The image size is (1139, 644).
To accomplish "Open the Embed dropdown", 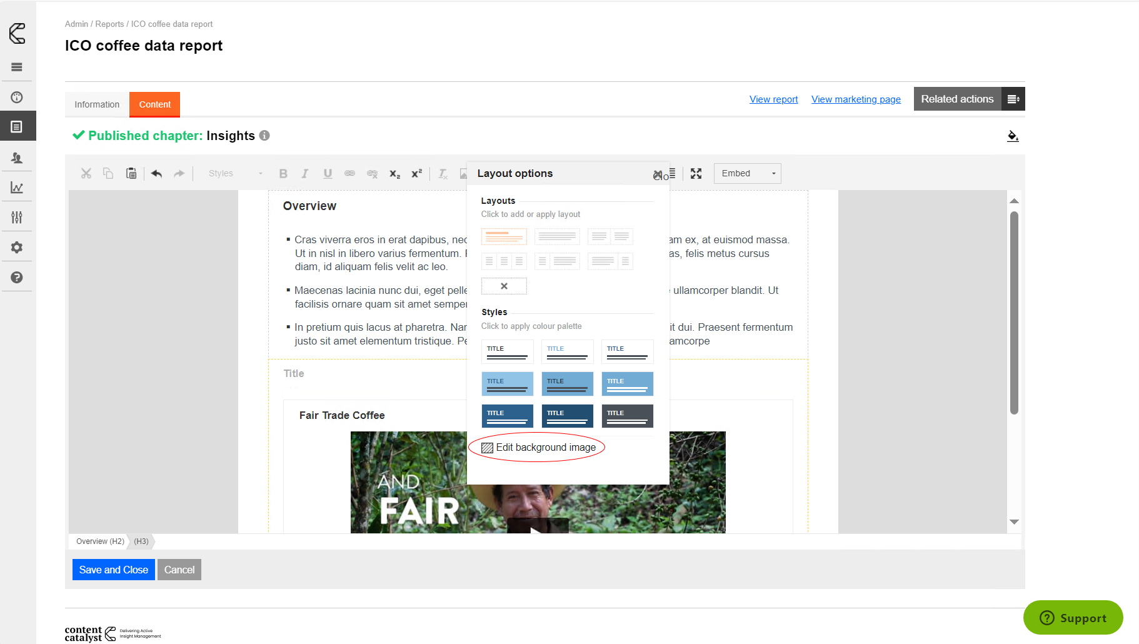I will [x=747, y=173].
